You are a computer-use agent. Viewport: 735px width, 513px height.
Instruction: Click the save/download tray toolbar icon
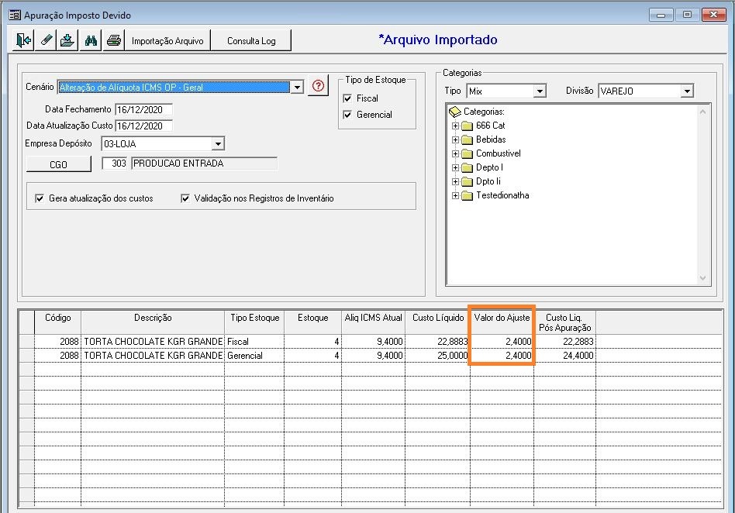pos(67,40)
